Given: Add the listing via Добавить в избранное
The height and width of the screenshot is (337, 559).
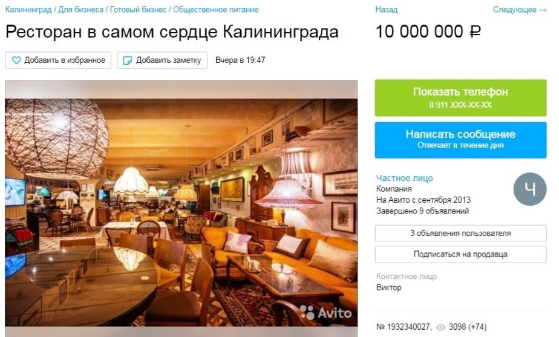Looking at the screenshot, I should [58, 61].
